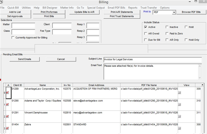Open the Utilities menu
Screen dimensions: 207x134
[26, 8]
